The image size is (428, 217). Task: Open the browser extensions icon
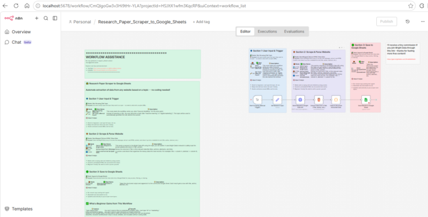[422, 6]
